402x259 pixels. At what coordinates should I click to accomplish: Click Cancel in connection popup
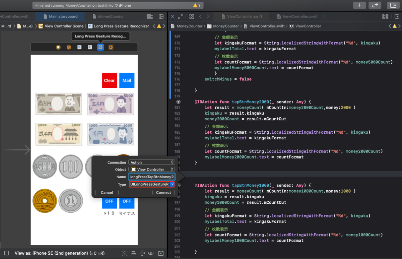coord(107,193)
